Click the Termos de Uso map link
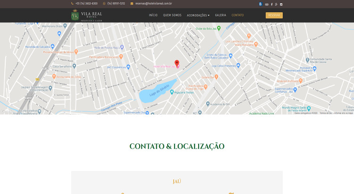Viewport: 354px width, 194px height. (326, 113)
